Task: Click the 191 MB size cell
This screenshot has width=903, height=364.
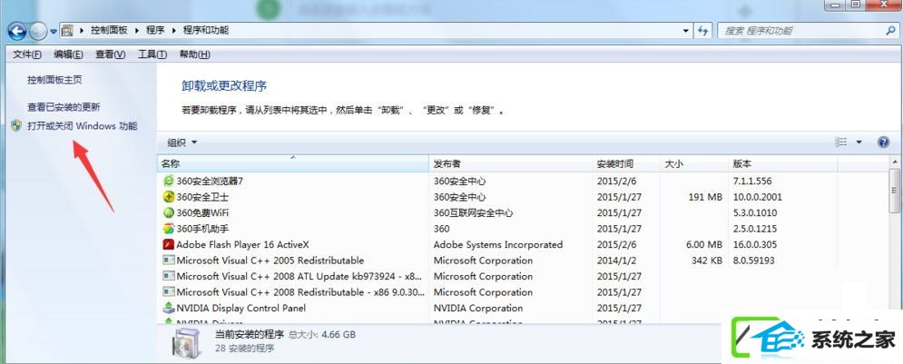Action: tap(705, 197)
